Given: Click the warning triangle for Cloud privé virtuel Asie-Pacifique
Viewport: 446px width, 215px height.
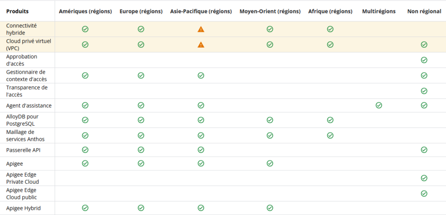Looking at the screenshot, I should (201, 44).
